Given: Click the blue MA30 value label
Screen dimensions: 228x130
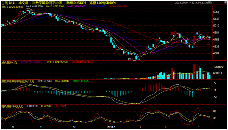Looking at the screenshot, I should [98, 6].
